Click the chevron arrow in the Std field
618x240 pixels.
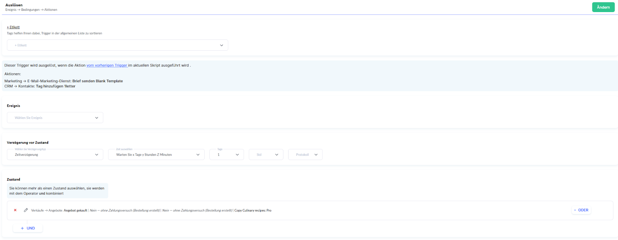point(277,155)
